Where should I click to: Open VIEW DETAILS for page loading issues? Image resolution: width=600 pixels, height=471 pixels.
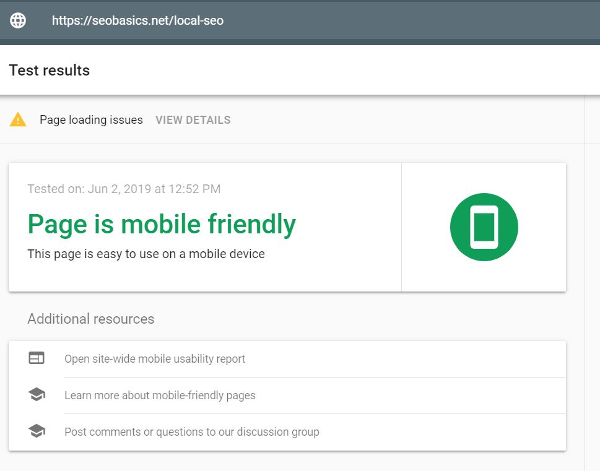pyautogui.click(x=193, y=120)
